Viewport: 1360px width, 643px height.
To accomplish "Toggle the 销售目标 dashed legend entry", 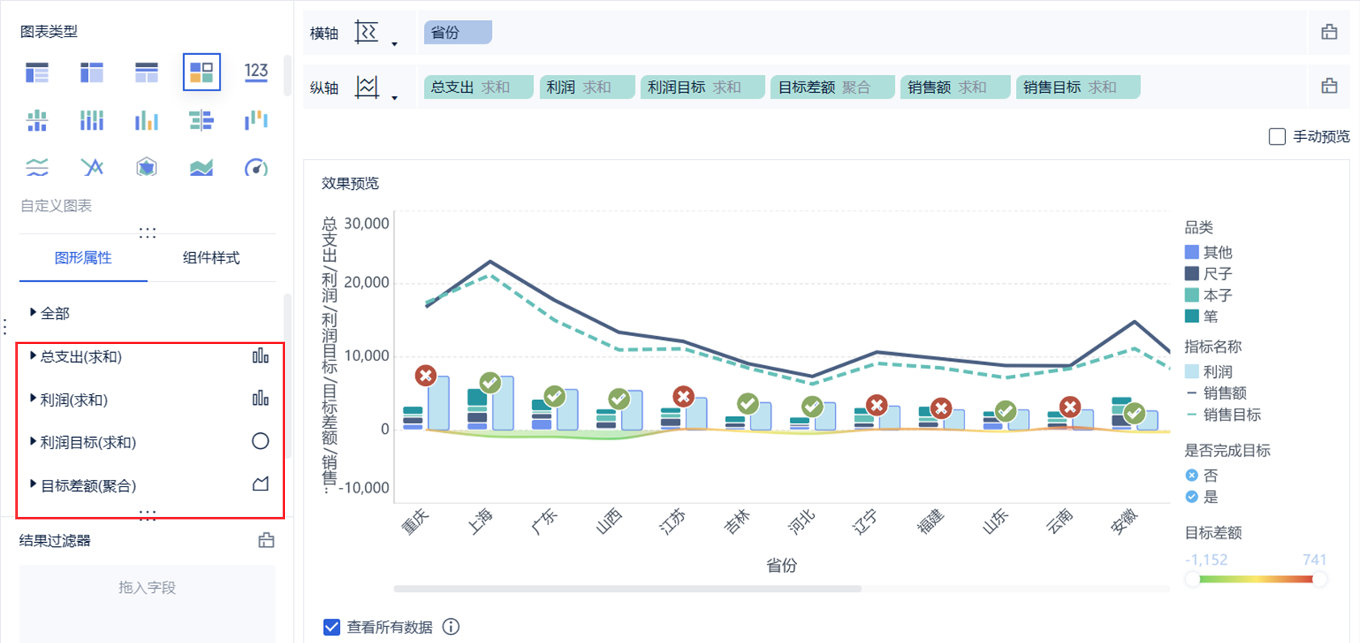I will point(1224,414).
